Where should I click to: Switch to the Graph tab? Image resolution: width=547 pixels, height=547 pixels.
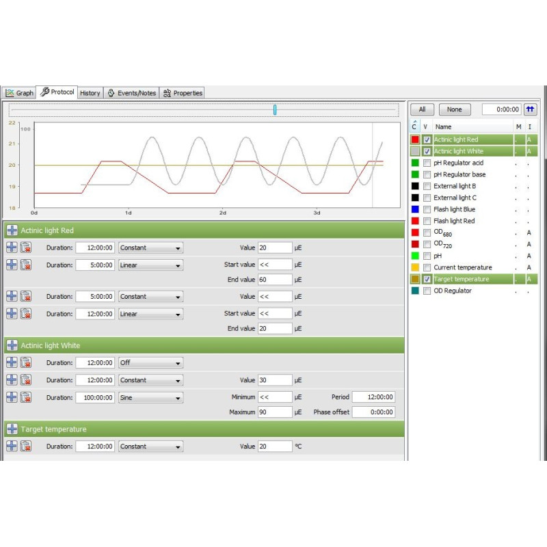tap(19, 93)
